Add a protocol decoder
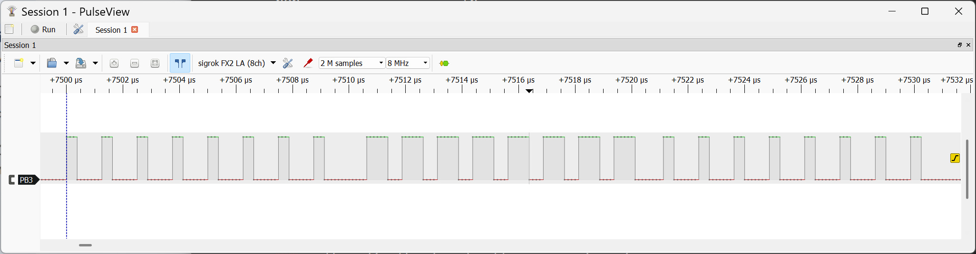 click(444, 63)
